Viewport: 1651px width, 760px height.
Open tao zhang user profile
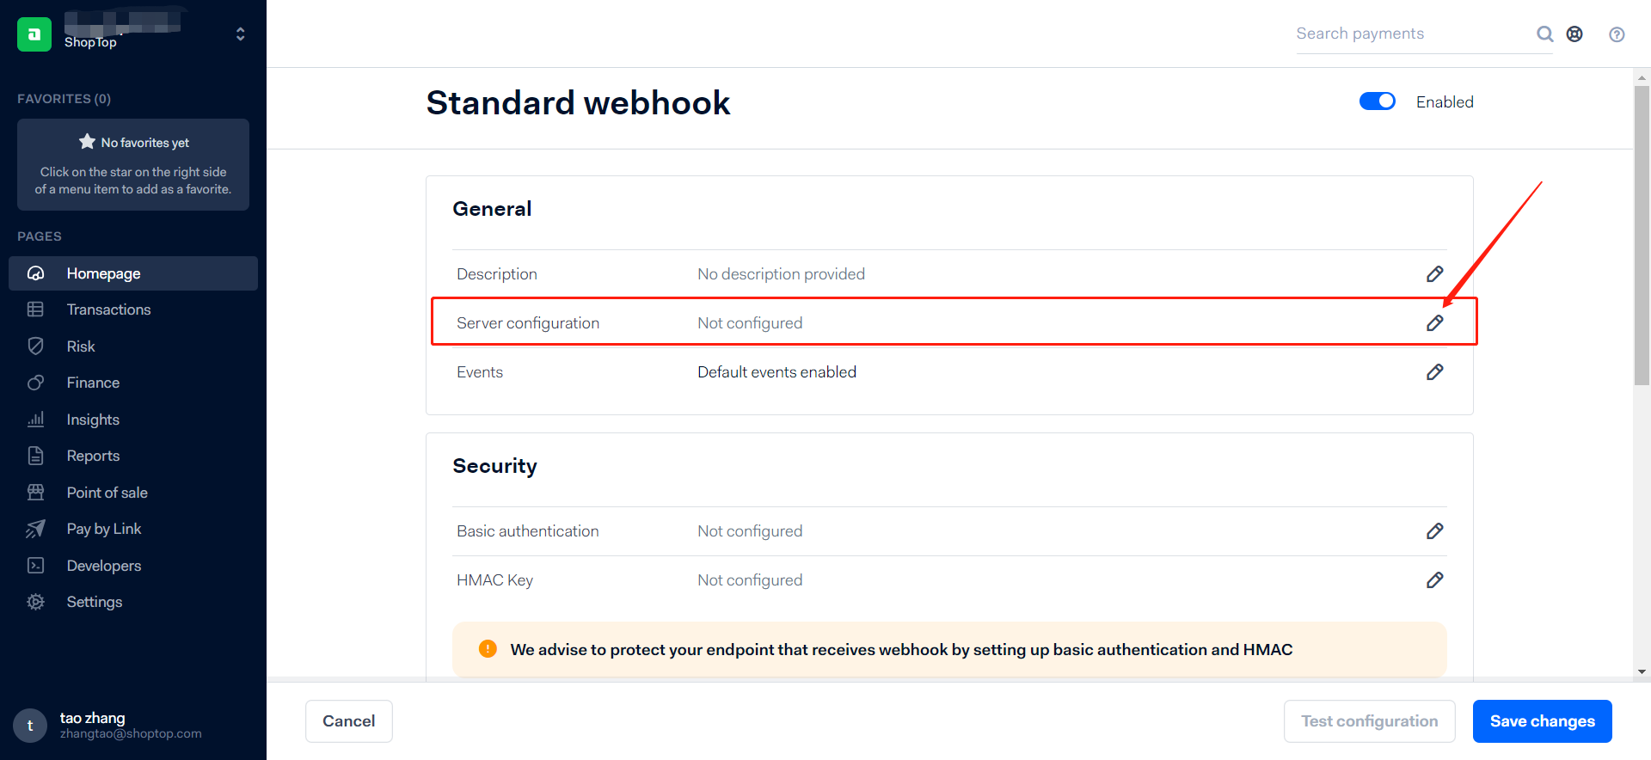pyautogui.click(x=107, y=725)
